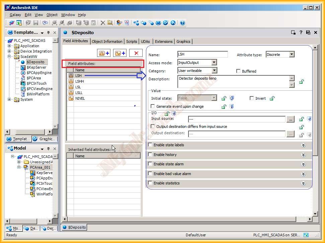325x243 pixels.
Task: Click the save and close editor icon
Action: (x=308, y=32)
